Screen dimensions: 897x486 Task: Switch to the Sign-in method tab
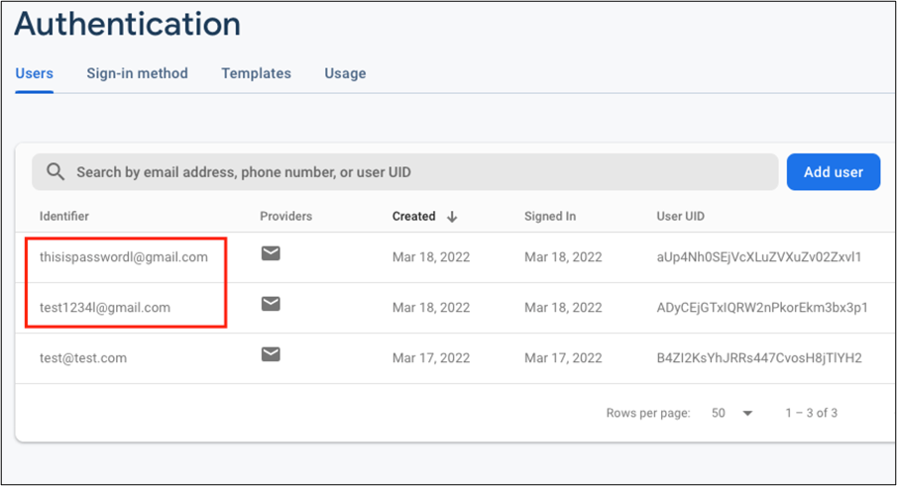point(137,73)
